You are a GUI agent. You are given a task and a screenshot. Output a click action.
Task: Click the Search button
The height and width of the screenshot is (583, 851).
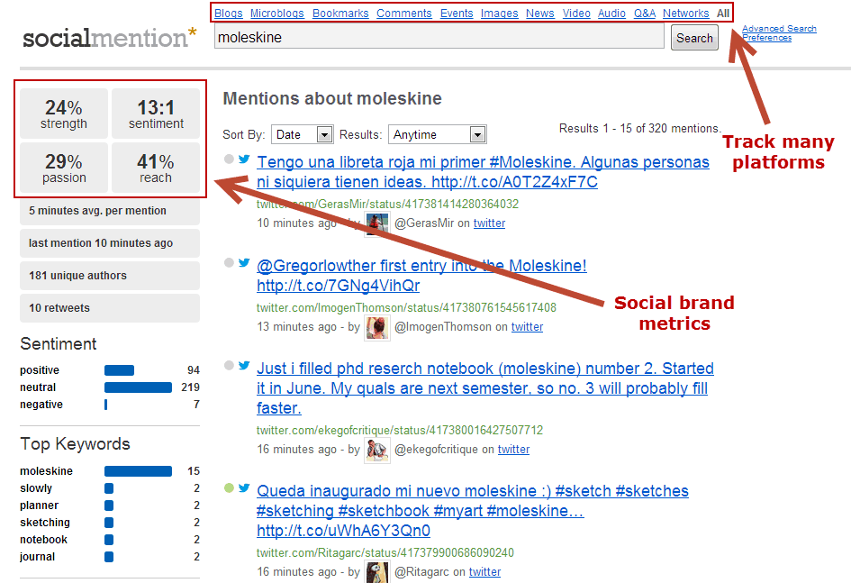[694, 38]
